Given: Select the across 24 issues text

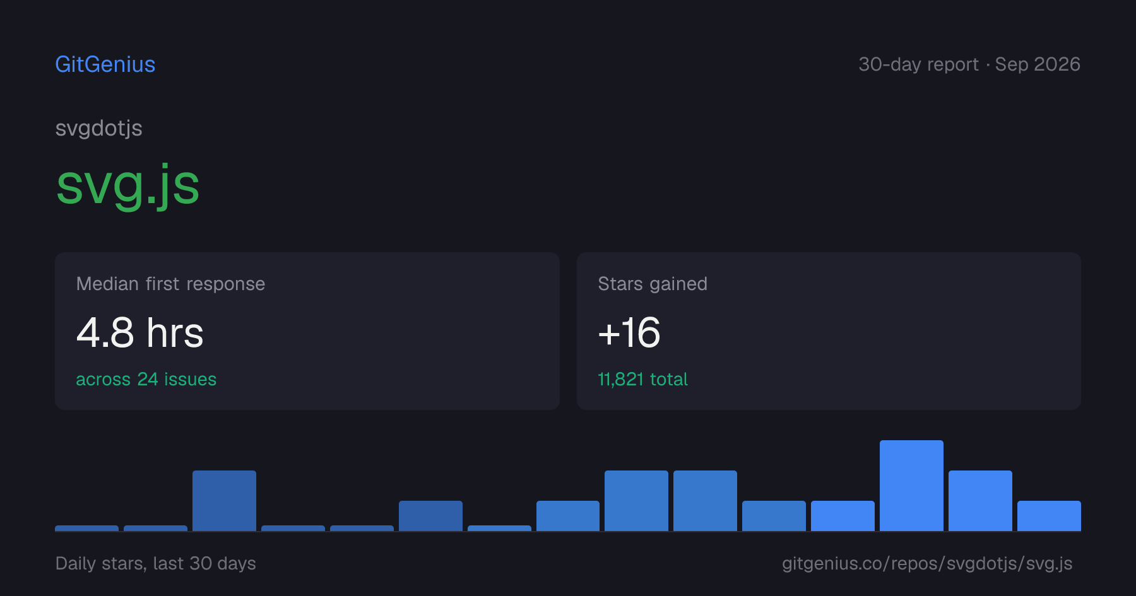Looking at the screenshot, I should (x=146, y=379).
